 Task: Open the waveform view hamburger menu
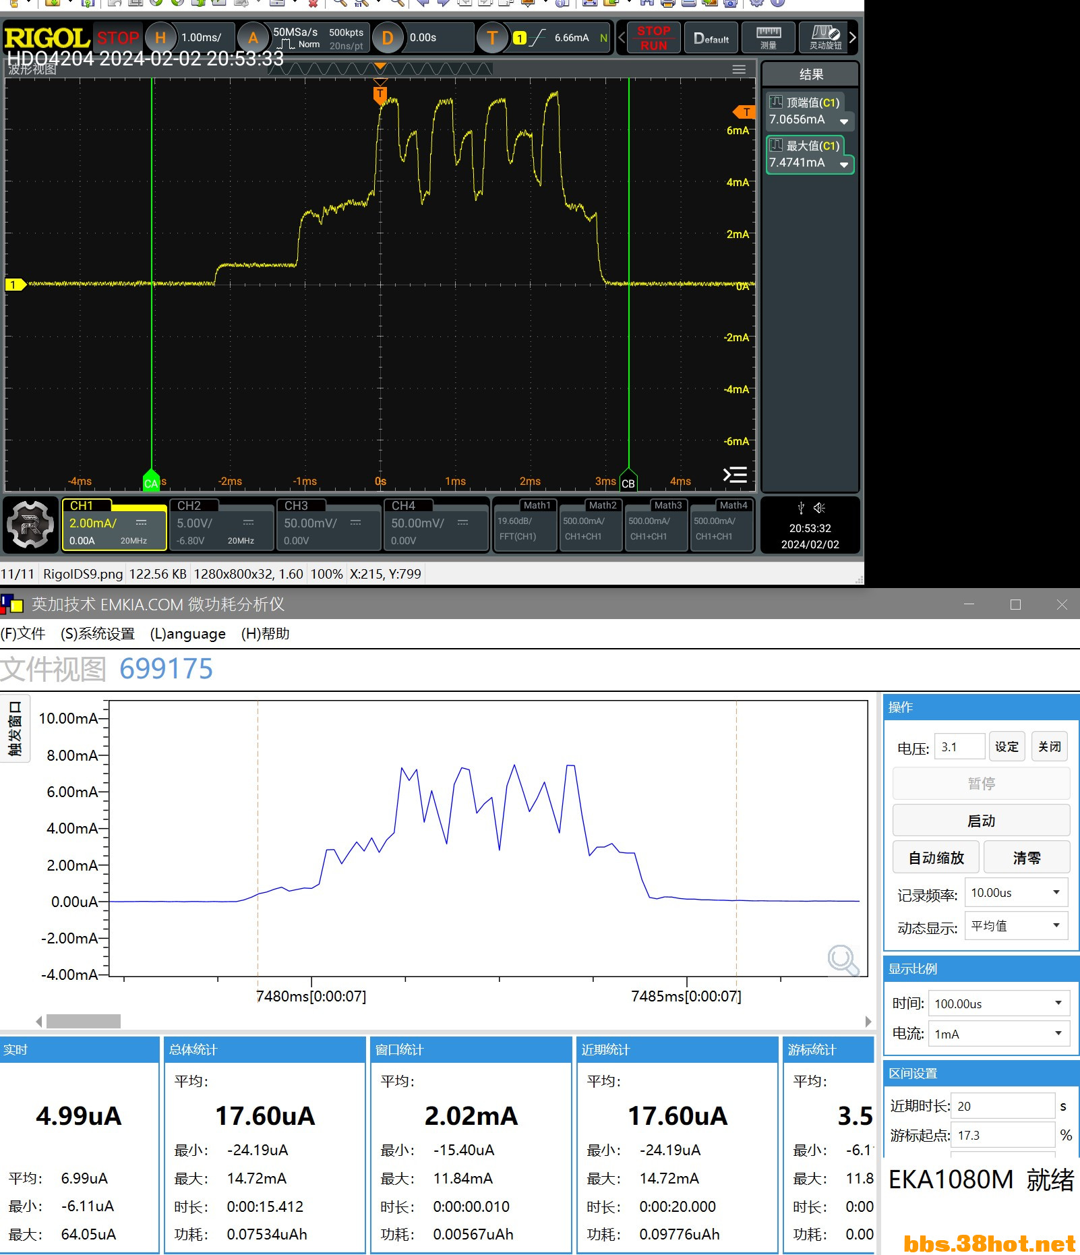(x=739, y=69)
